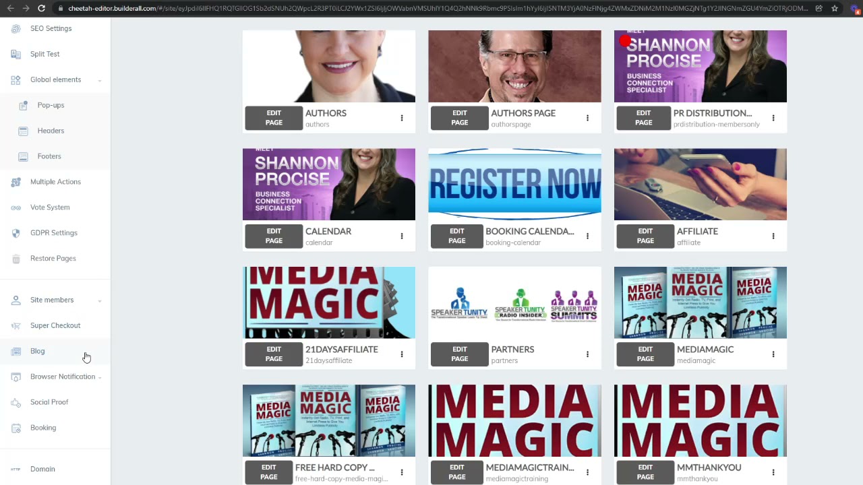The width and height of the screenshot is (863, 485).
Task: Open the AUTHORS page three-dot menu
Action: click(402, 118)
